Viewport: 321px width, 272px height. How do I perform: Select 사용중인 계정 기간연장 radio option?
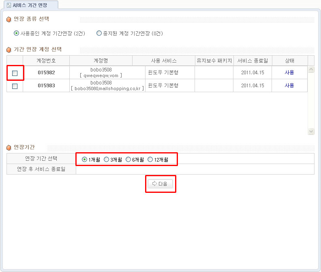(16, 33)
